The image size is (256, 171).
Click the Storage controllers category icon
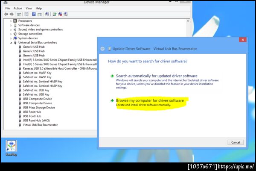click(15, 34)
